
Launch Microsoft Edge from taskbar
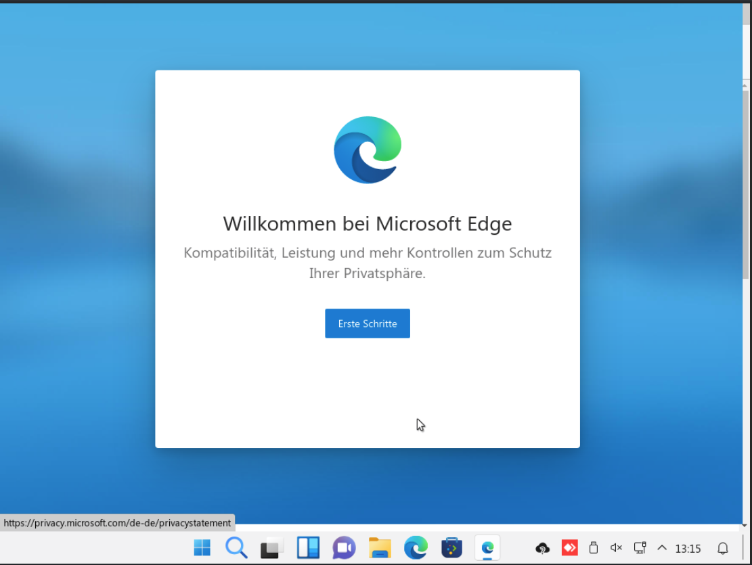pos(416,547)
